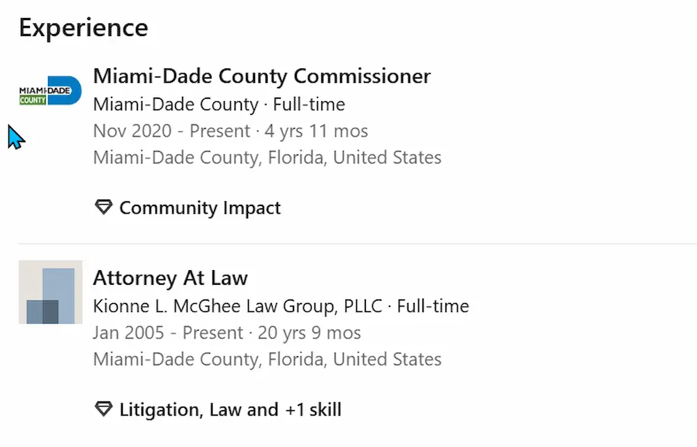Click the Miami-Dade County, Florida location text

pos(267,157)
